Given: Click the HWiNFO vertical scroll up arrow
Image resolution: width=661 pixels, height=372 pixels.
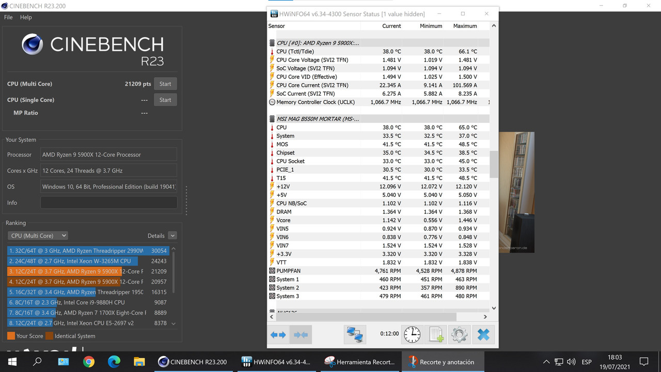Looking at the screenshot, I should [x=494, y=26].
